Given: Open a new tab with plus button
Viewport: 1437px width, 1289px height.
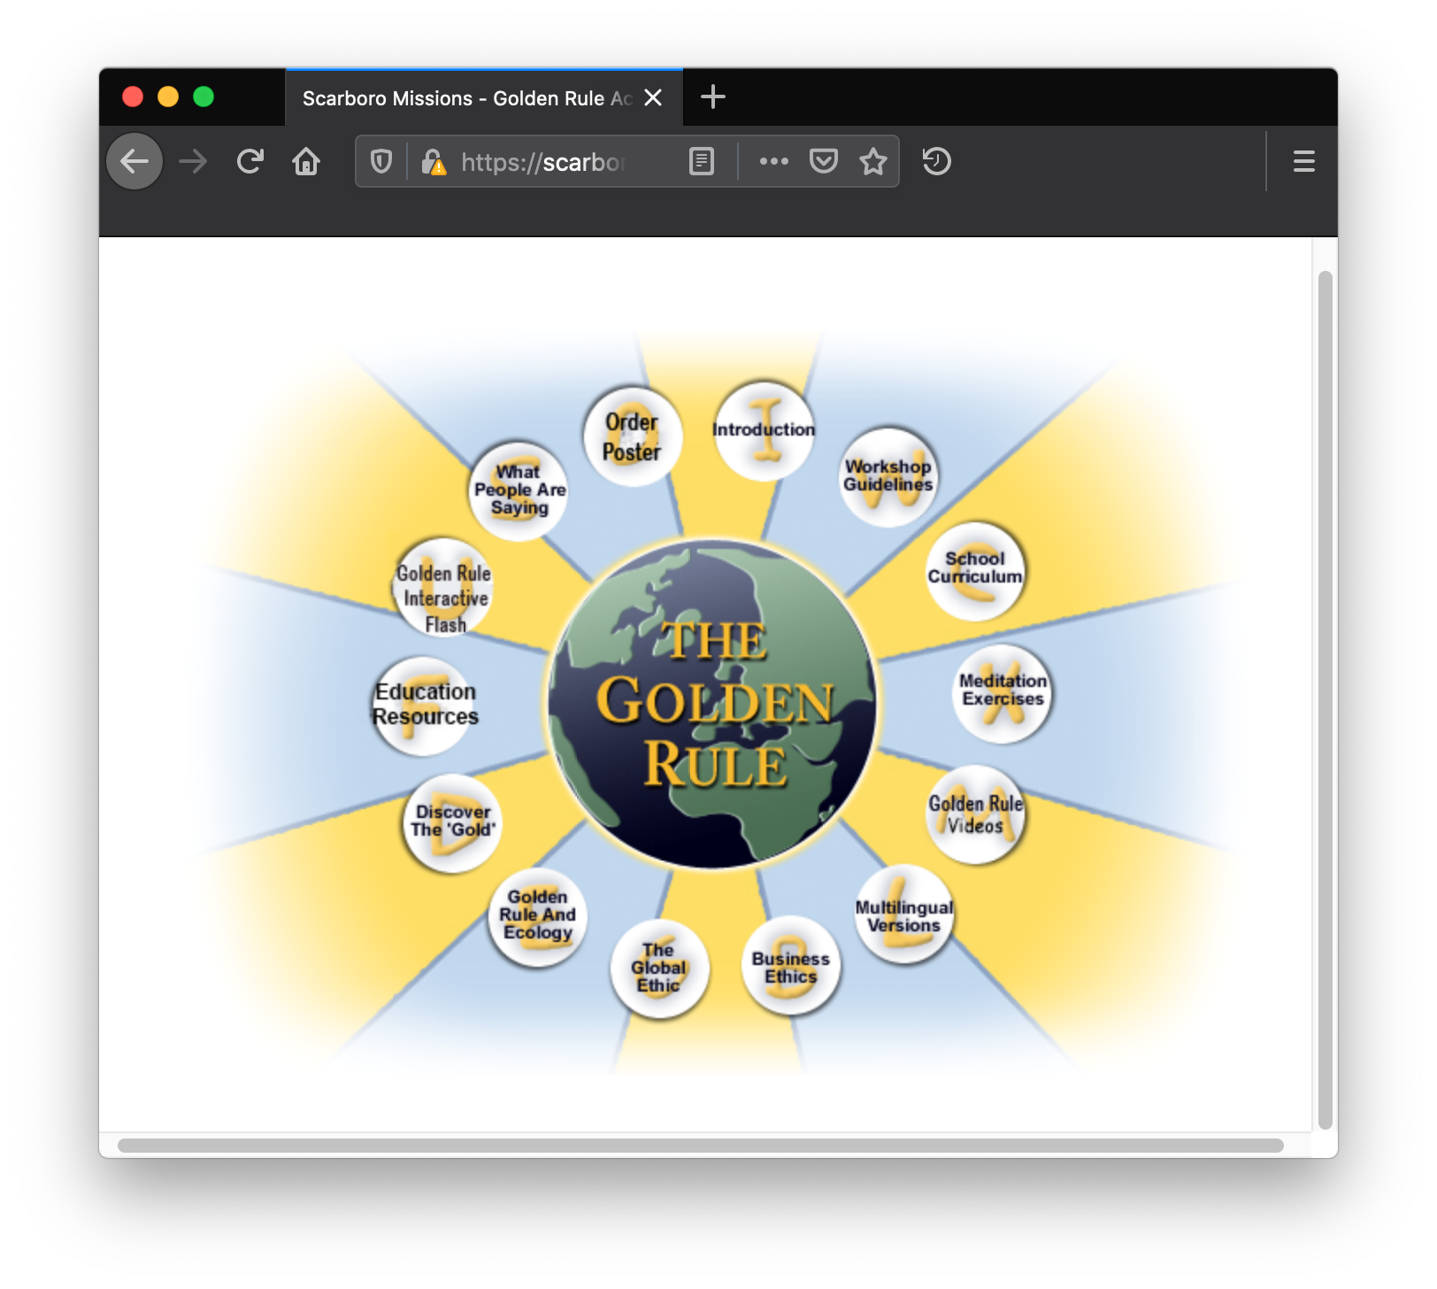Looking at the screenshot, I should (x=712, y=97).
